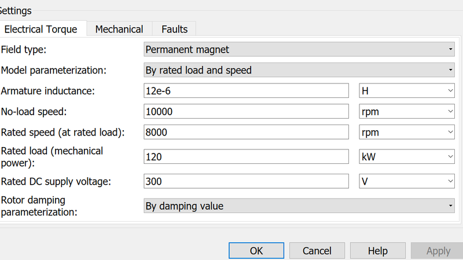463x260 pixels.
Task: Click the Rated load value field
Action: [x=246, y=156]
